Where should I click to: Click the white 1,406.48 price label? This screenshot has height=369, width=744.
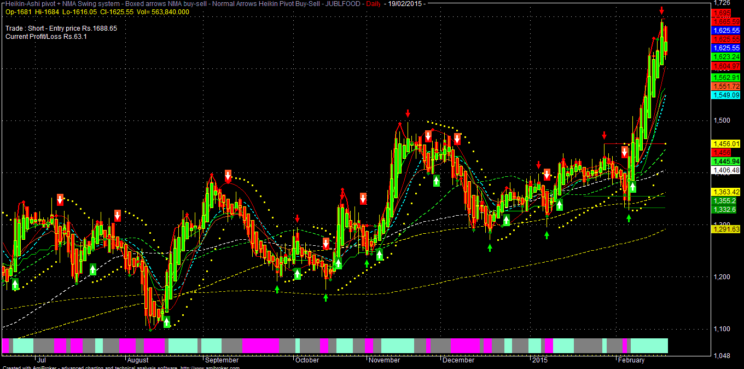coord(725,170)
